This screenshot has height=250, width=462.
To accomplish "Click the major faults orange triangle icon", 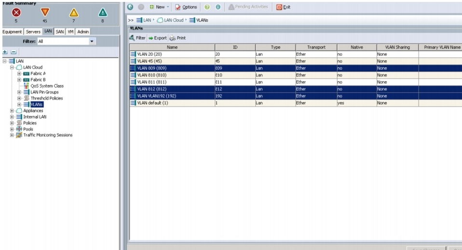I will pyautogui.click(x=44, y=13).
